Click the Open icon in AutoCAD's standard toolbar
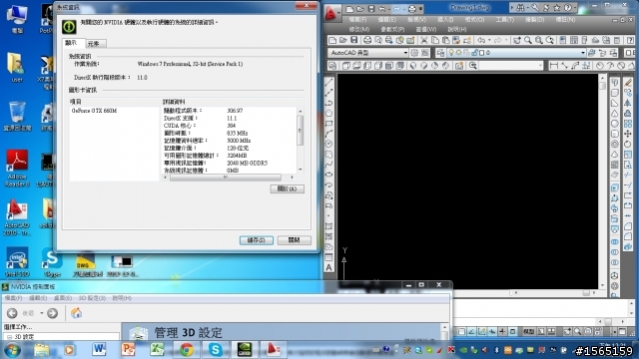Image resolution: width=639 pixels, height=359 pixels. coord(343,40)
